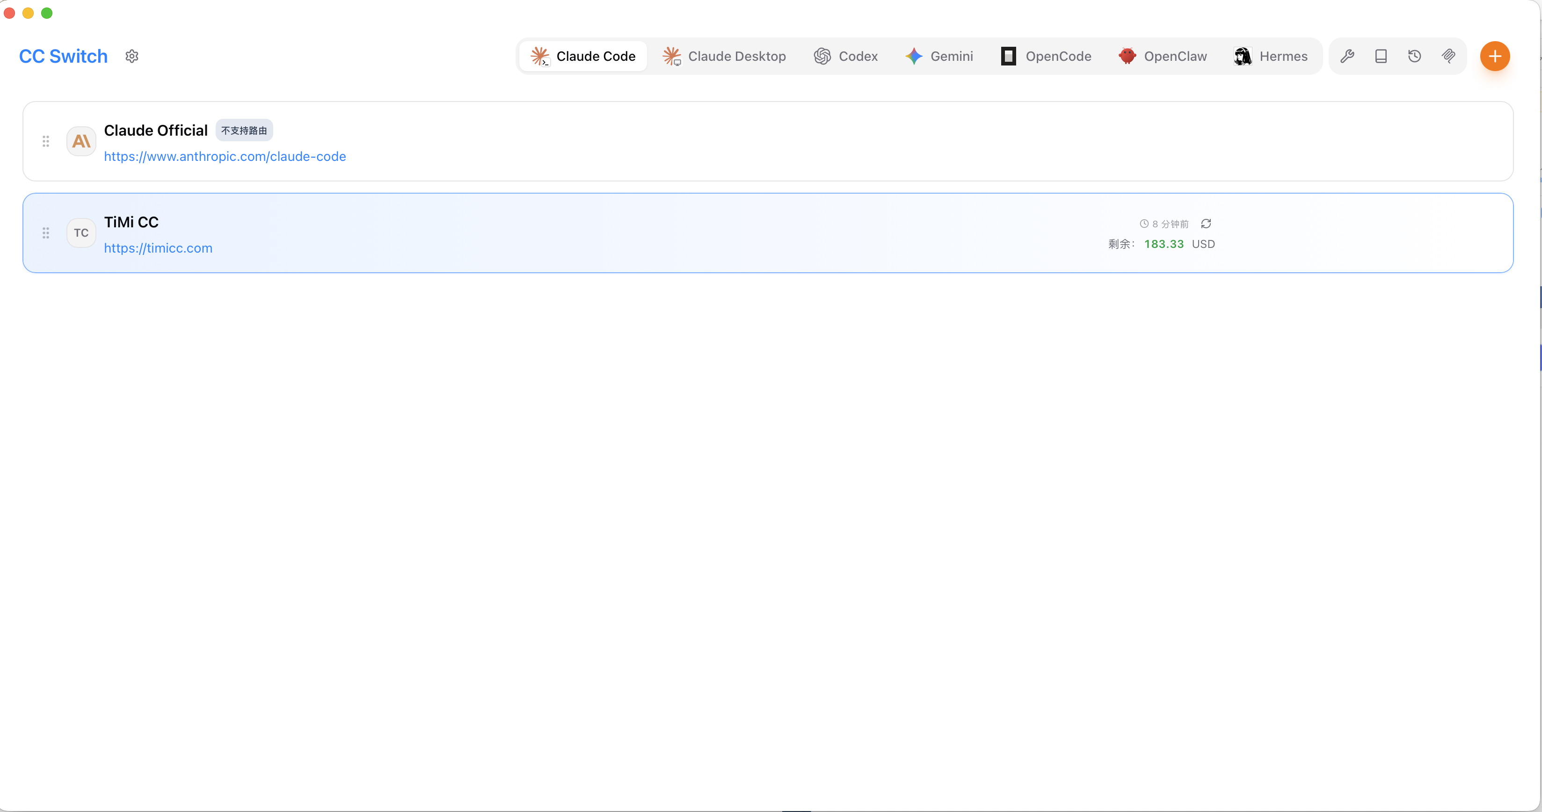The image size is (1542, 812).
Task: Click the USD currency label
Action: click(1203, 244)
